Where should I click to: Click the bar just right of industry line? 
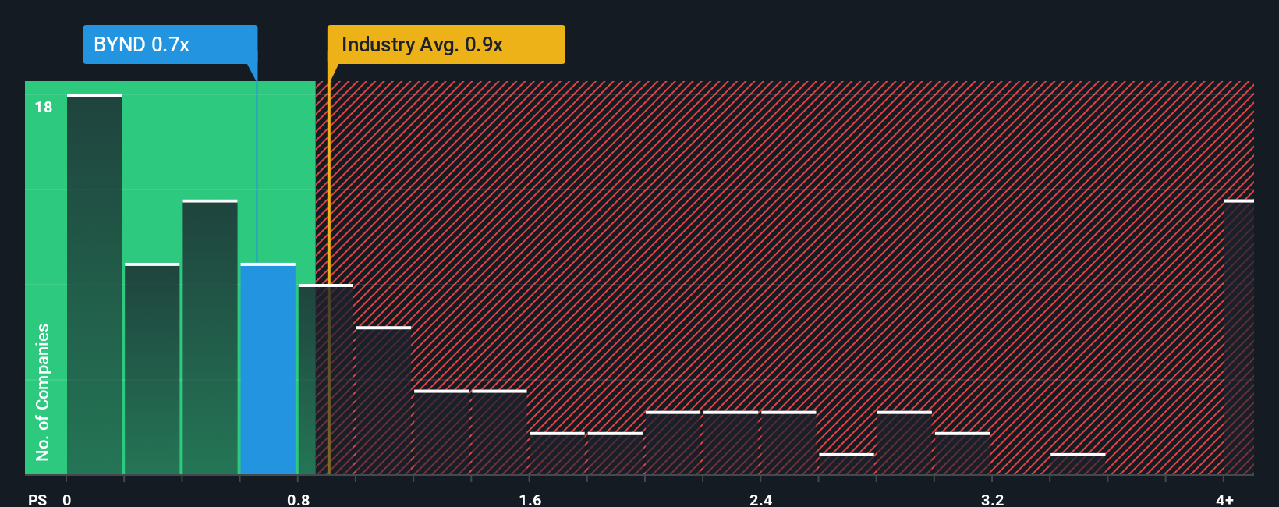[x=384, y=401]
